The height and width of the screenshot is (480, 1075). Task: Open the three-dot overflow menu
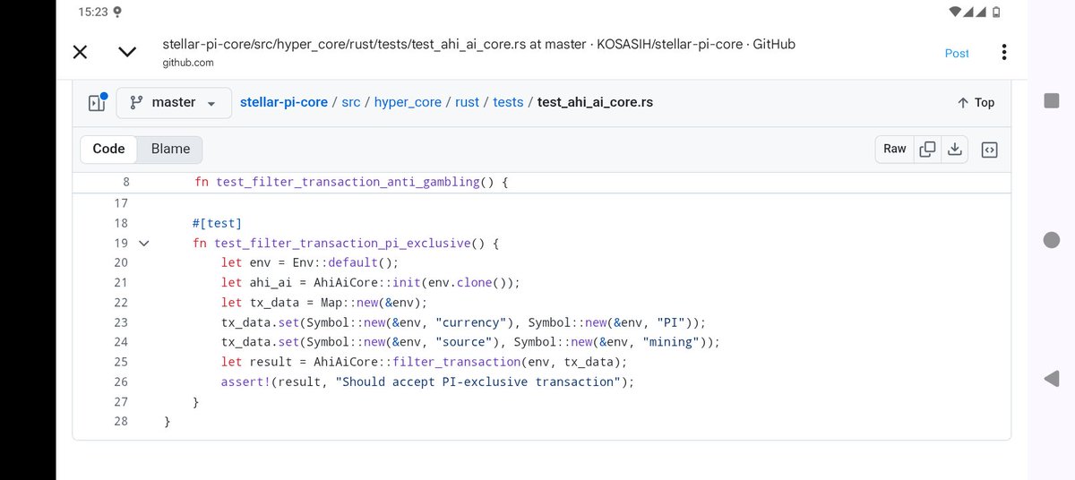[x=1004, y=52]
